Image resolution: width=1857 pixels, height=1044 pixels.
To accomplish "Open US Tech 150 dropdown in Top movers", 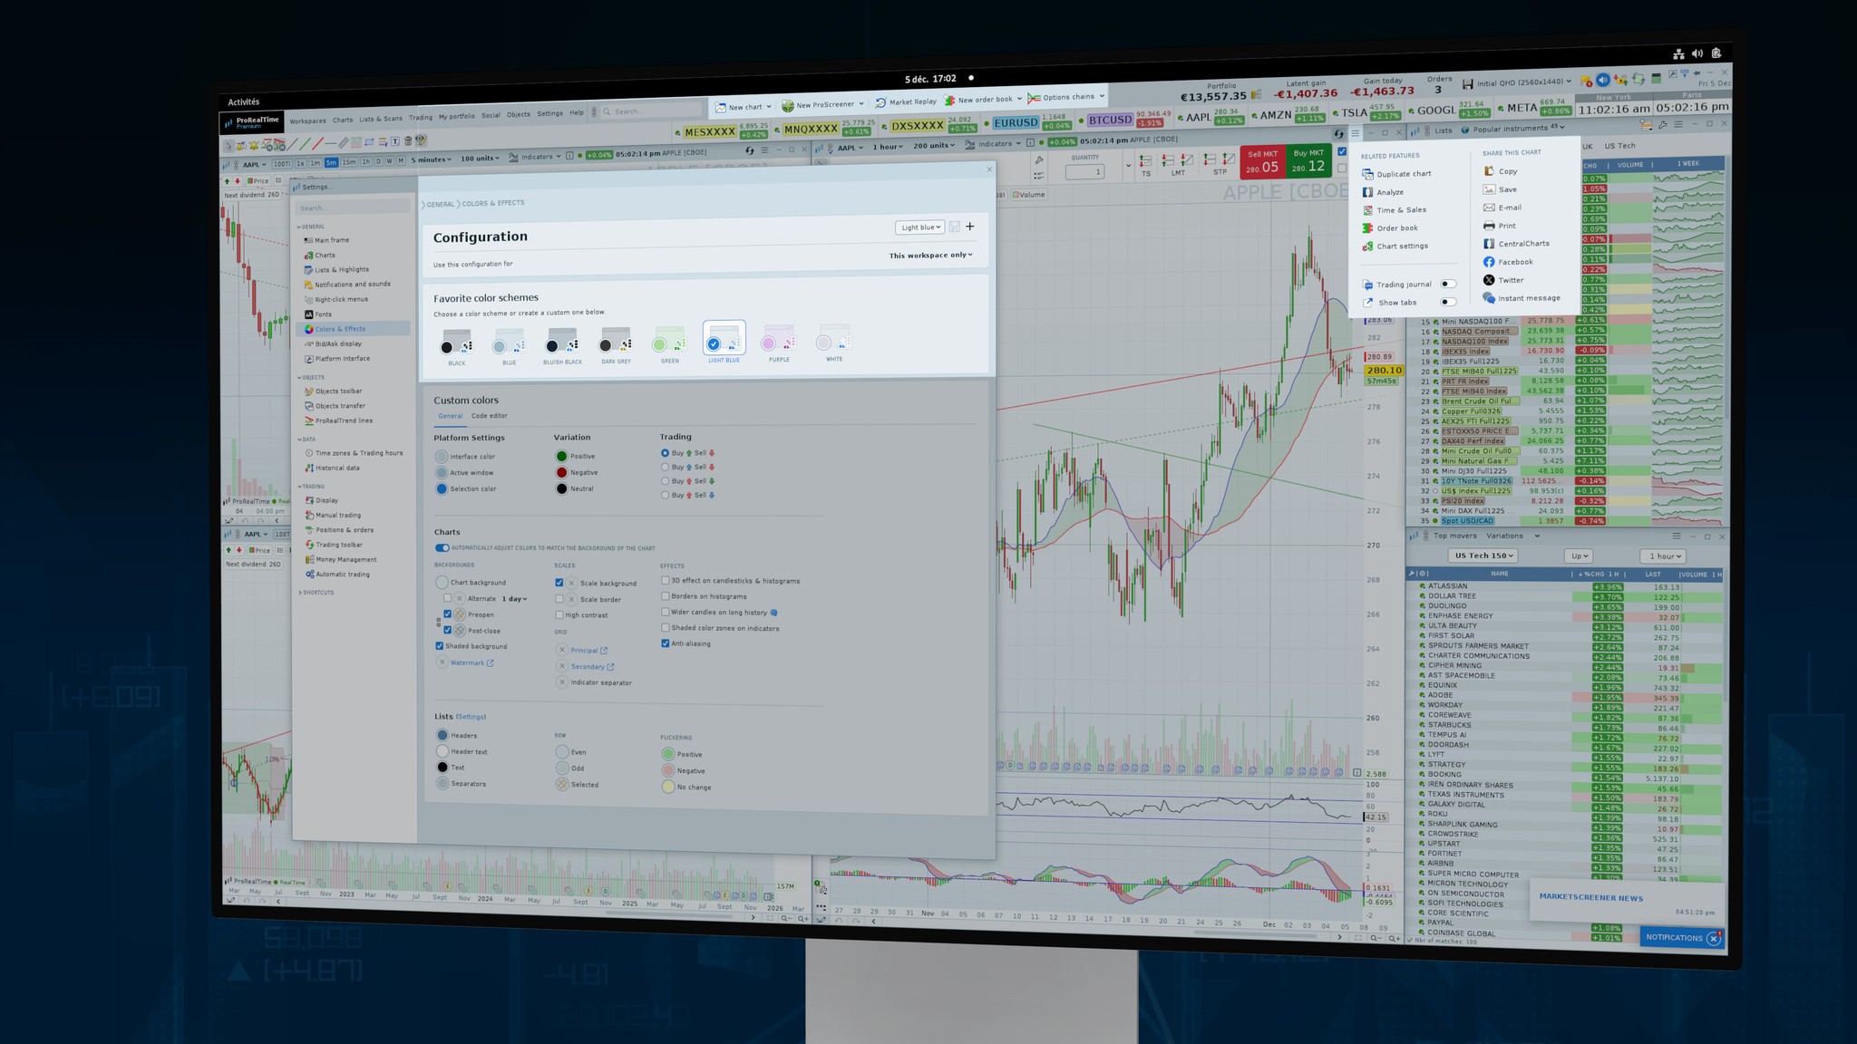I will [1483, 556].
